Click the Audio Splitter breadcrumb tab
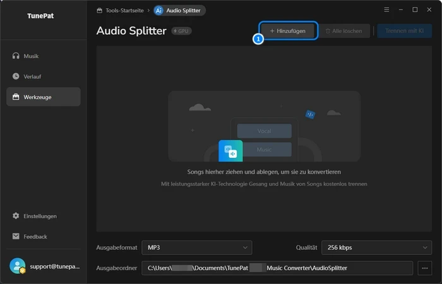The height and width of the screenshot is (284, 442). (x=179, y=11)
